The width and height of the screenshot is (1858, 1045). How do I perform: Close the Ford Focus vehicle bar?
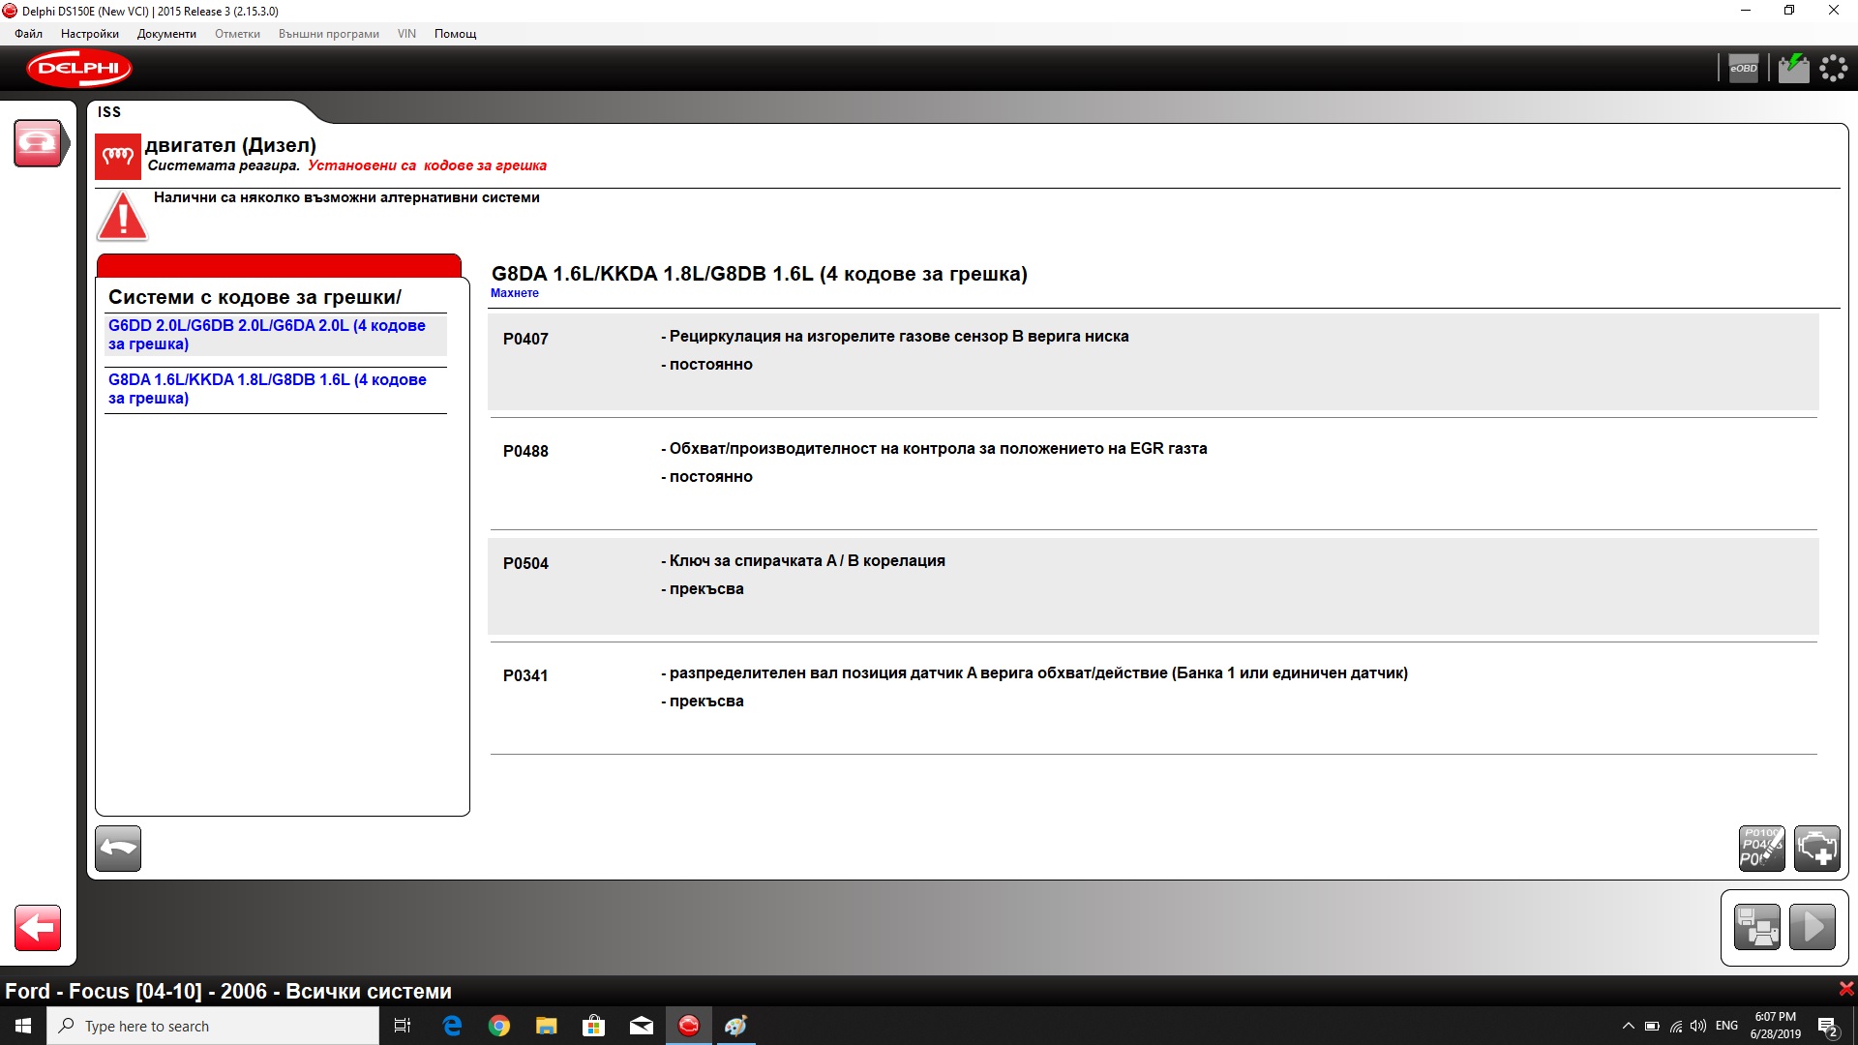click(x=1845, y=989)
